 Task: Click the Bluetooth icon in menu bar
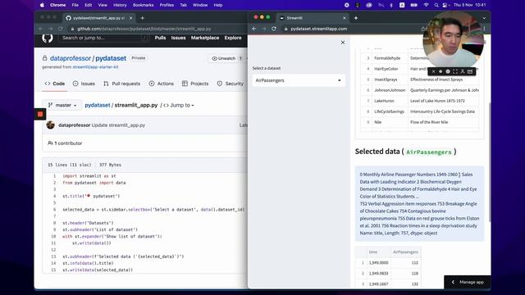(391, 5)
